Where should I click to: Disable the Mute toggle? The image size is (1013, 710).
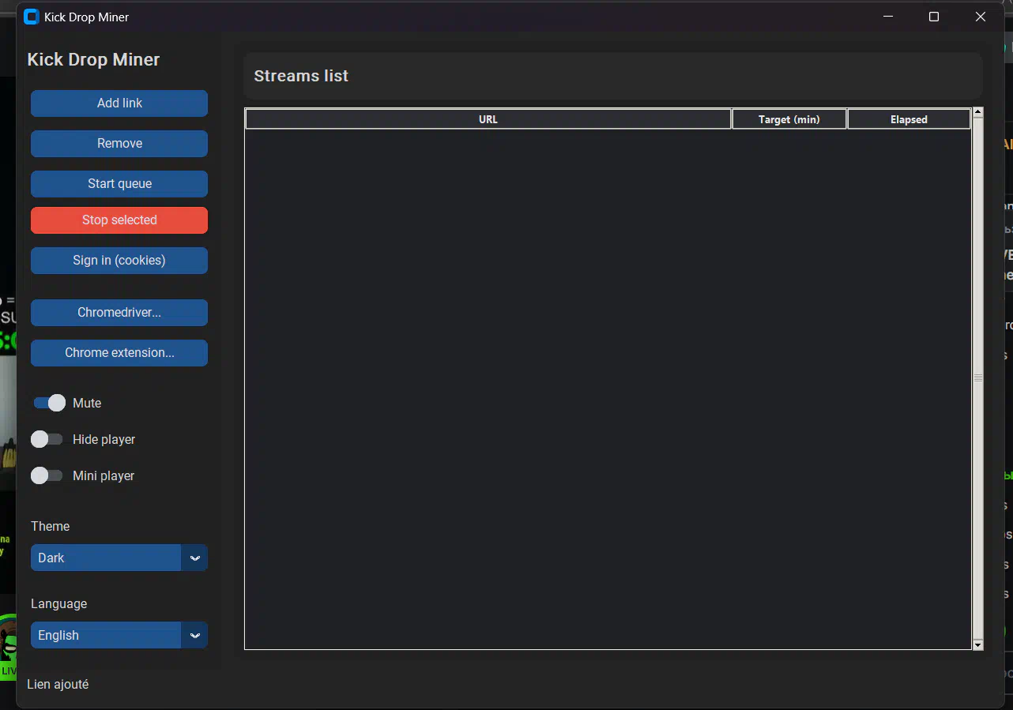pos(49,403)
